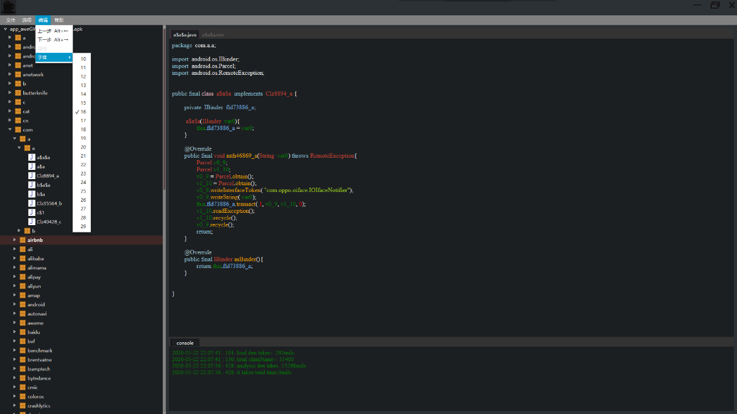Click the application logo in title bar
737x414 pixels.
click(x=9, y=6)
